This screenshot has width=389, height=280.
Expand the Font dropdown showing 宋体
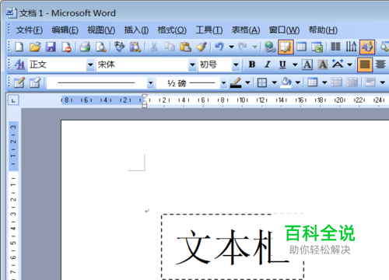tap(192, 65)
